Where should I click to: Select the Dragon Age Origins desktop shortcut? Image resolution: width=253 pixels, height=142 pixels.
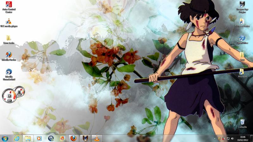tap(242, 7)
